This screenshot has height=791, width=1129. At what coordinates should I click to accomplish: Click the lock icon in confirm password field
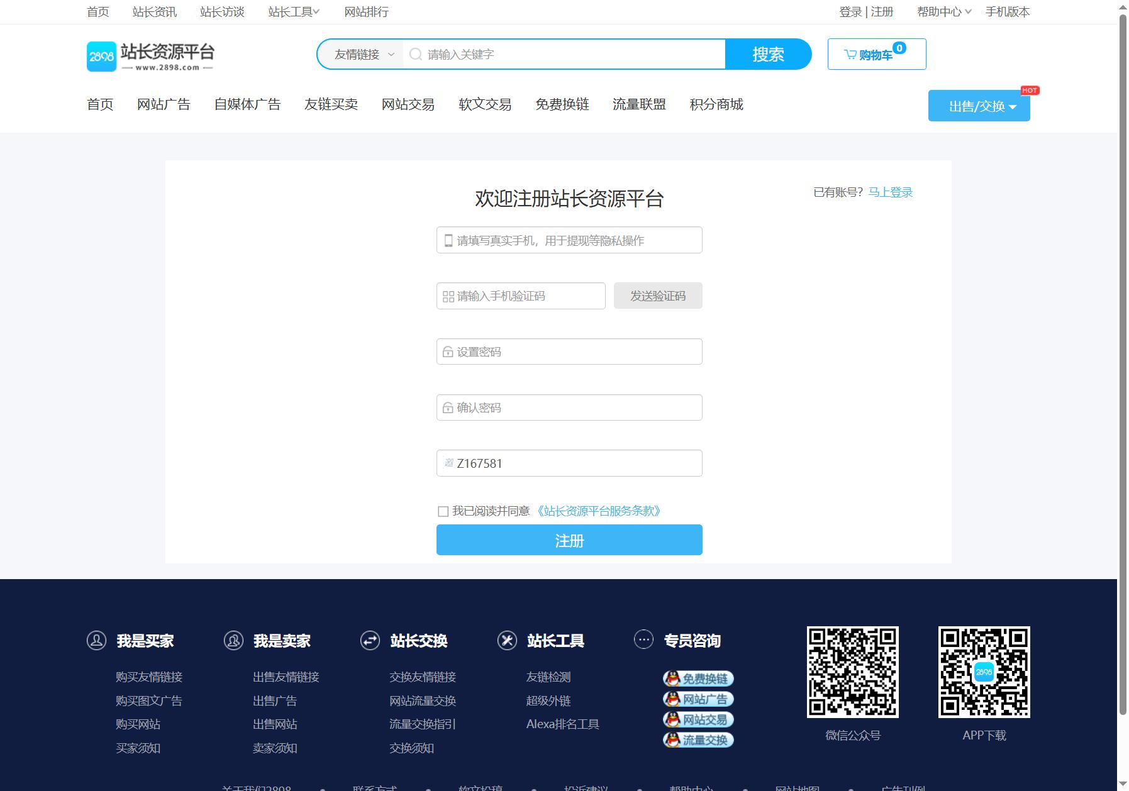[448, 408]
